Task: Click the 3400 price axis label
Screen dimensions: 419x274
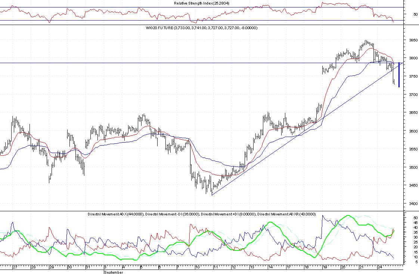Action: pyautogui.click(x=413, y=203)
